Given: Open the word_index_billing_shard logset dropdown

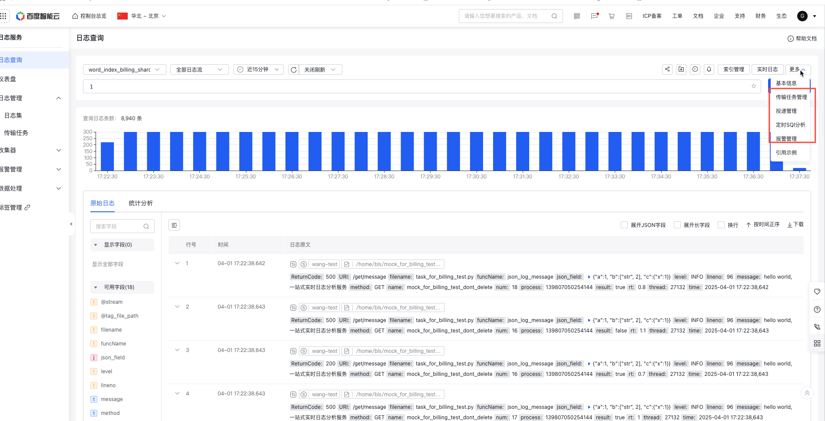Looking at the screenshot, I should click(x=124, y=69).
